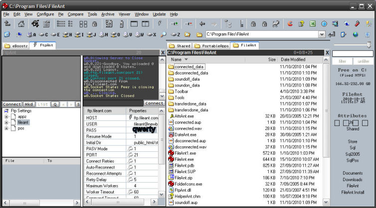Open drive Z from the drive bar

click(x=176, y=35)
